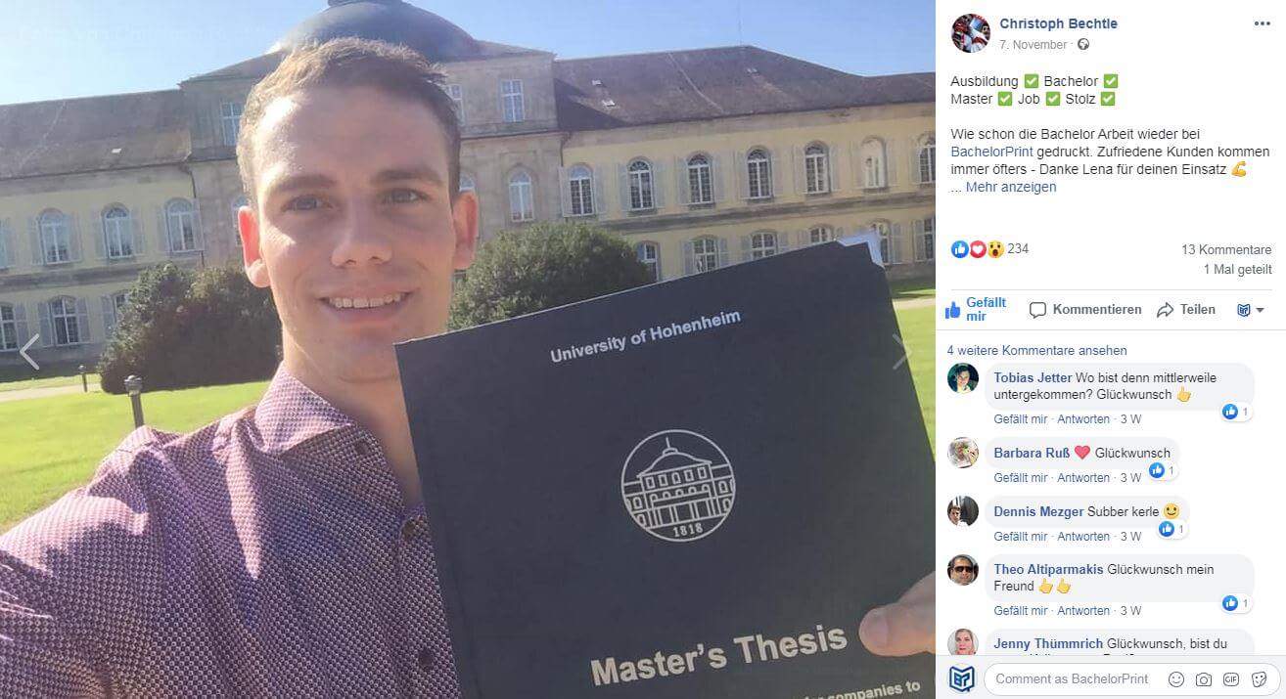Reply to Dennis Mezger's comment via Antworten
The width and height of the screenshot is (1286, 699).
point(1083,537)
